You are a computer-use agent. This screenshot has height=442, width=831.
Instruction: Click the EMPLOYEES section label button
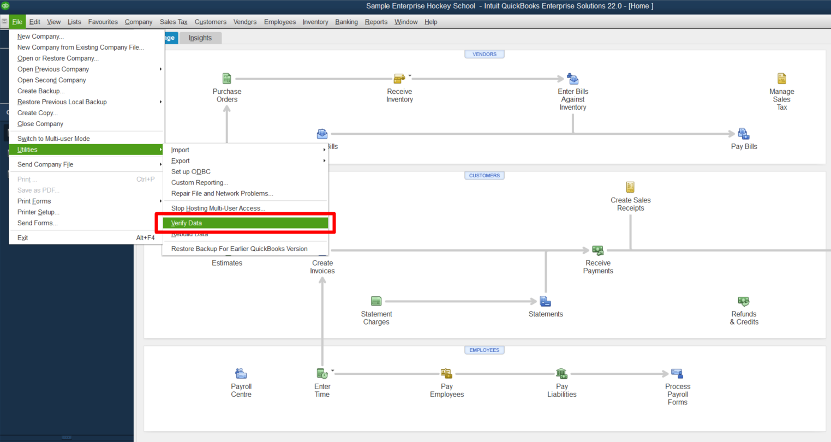[485, 350]
